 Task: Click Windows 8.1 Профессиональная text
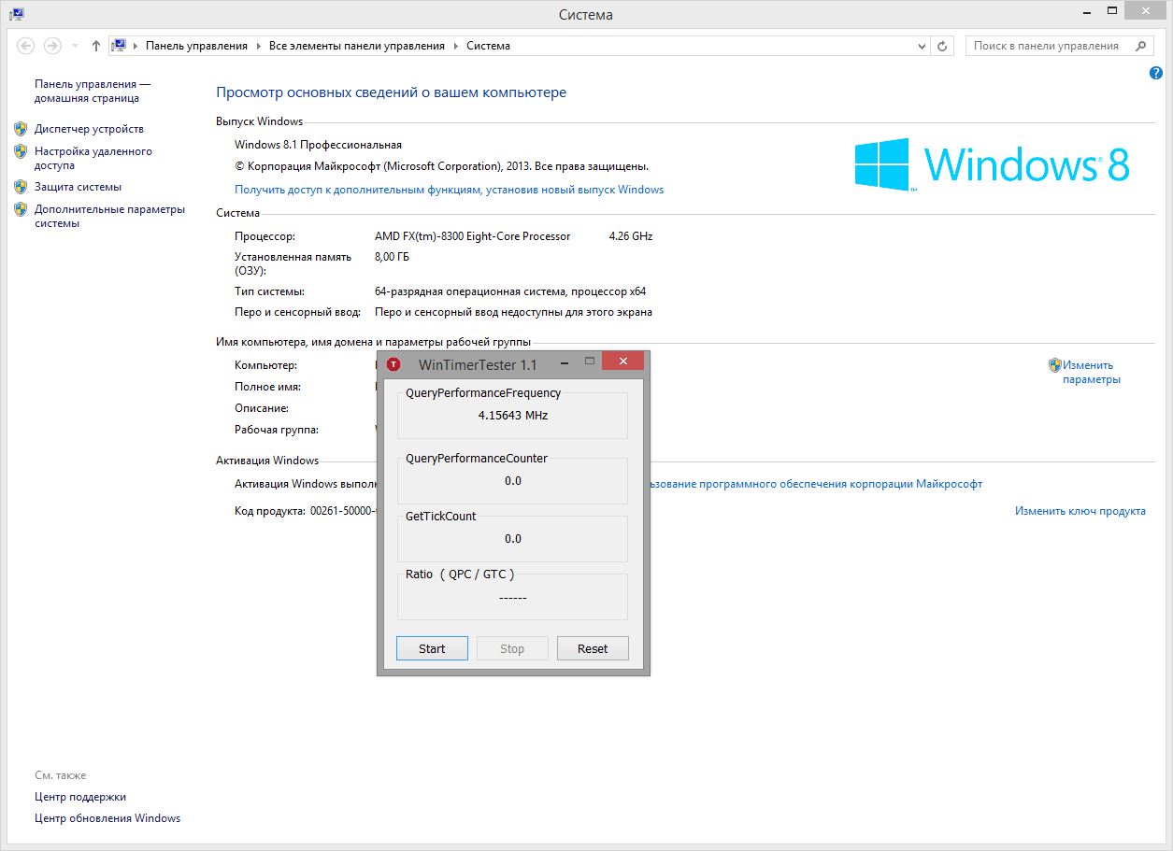318,145
